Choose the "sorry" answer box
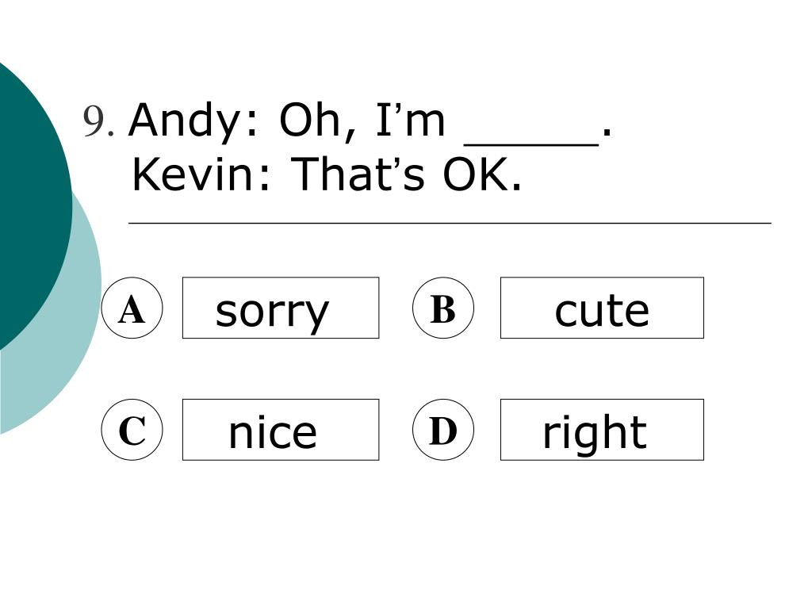Image resolution: width=812 pixels, height=609 pixels. pos(281,308)
